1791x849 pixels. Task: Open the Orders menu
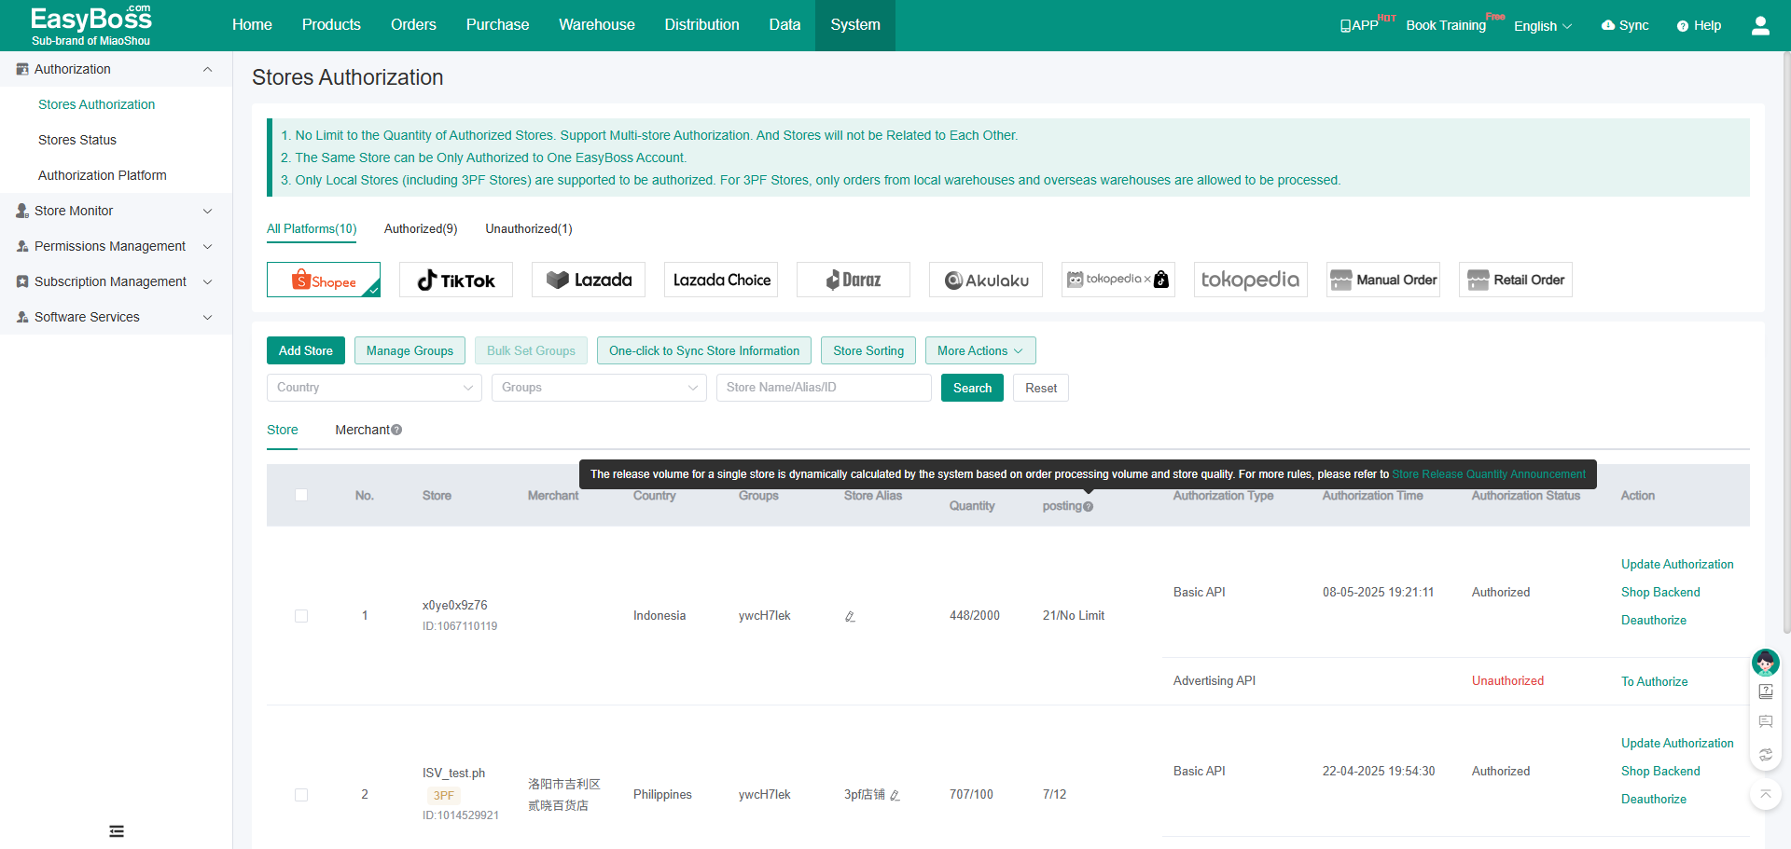[x=413, y=25]
